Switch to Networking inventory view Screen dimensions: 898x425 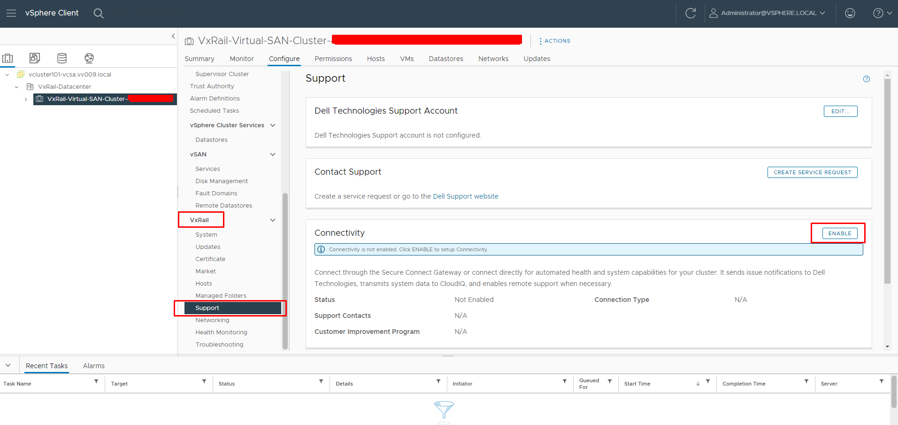point(89,58)
